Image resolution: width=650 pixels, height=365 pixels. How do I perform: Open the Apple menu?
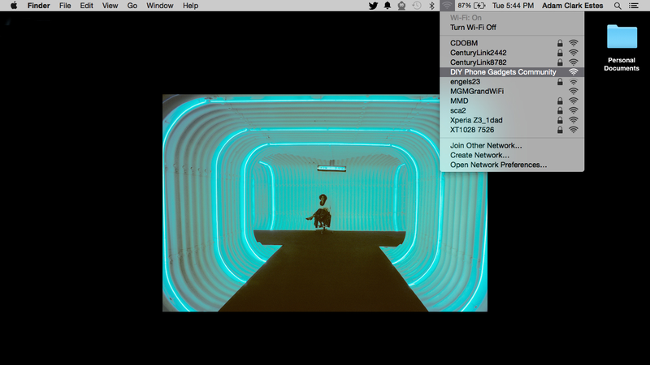pyautogui.click(x=14, y=6)
